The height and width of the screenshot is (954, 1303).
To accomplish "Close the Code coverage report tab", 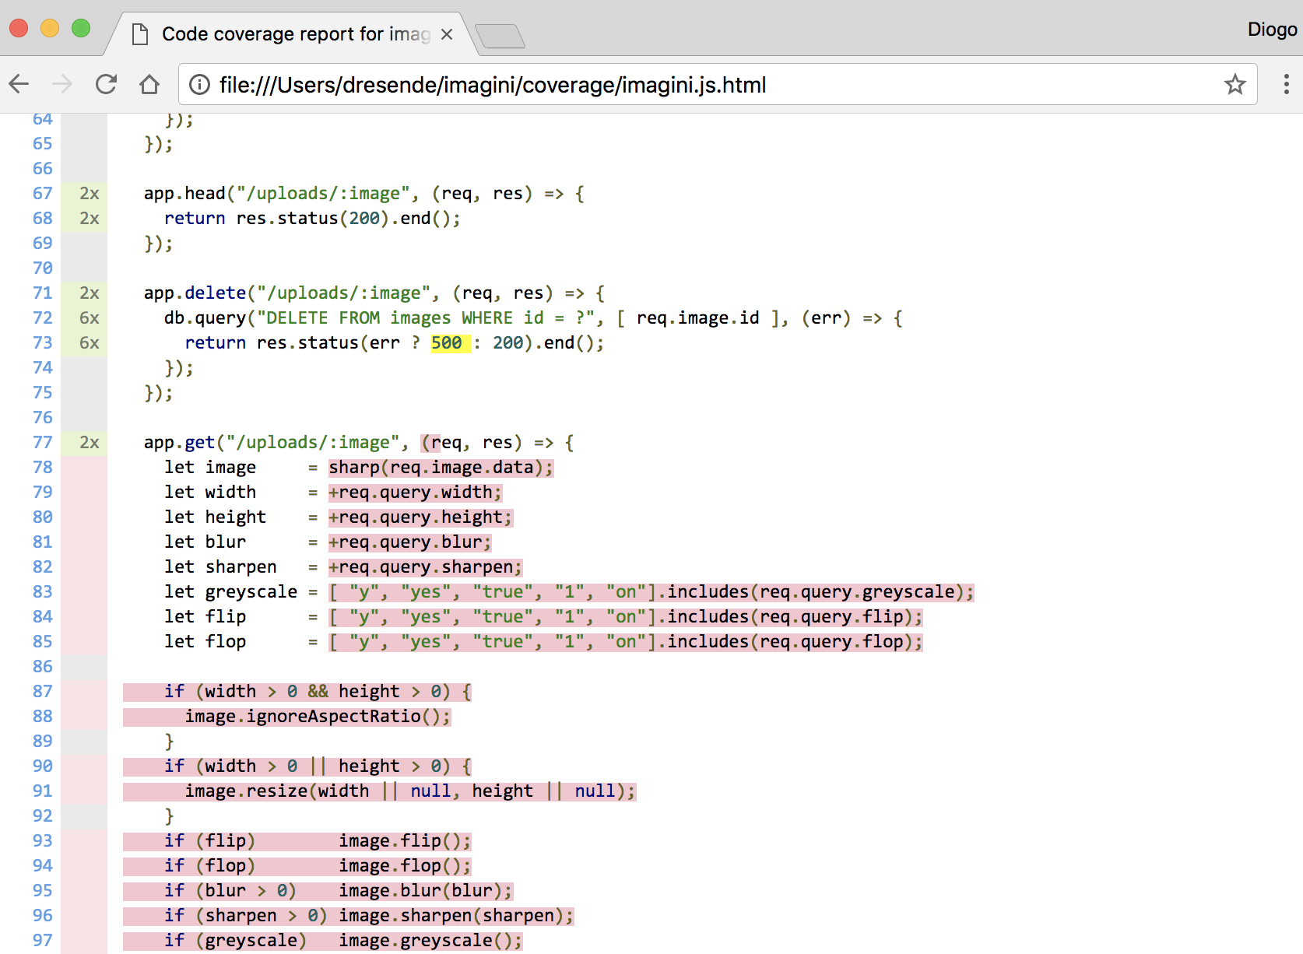I will pyautogui.click(x=447, y=34).
